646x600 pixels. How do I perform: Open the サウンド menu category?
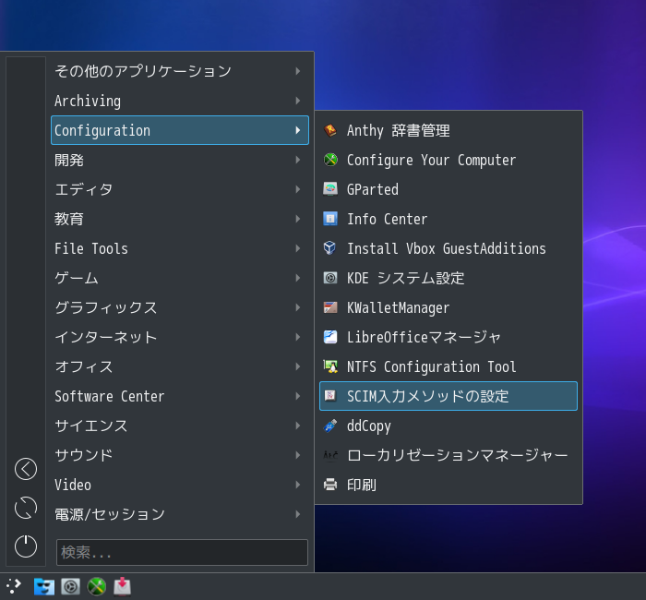[180, 455]
